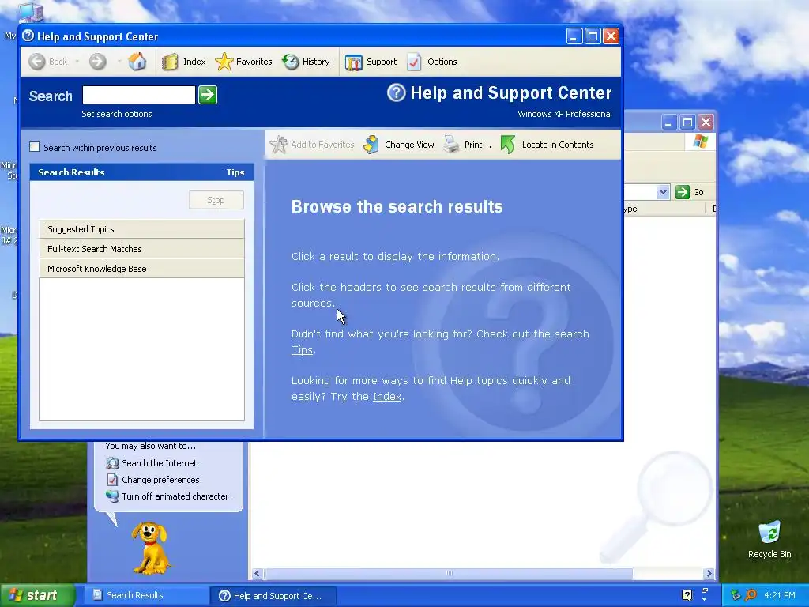Click Set search options link

point(117,114)
